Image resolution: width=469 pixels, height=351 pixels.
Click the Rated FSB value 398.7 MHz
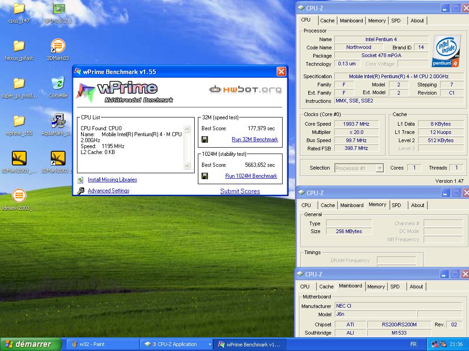[x=356, y=149]
